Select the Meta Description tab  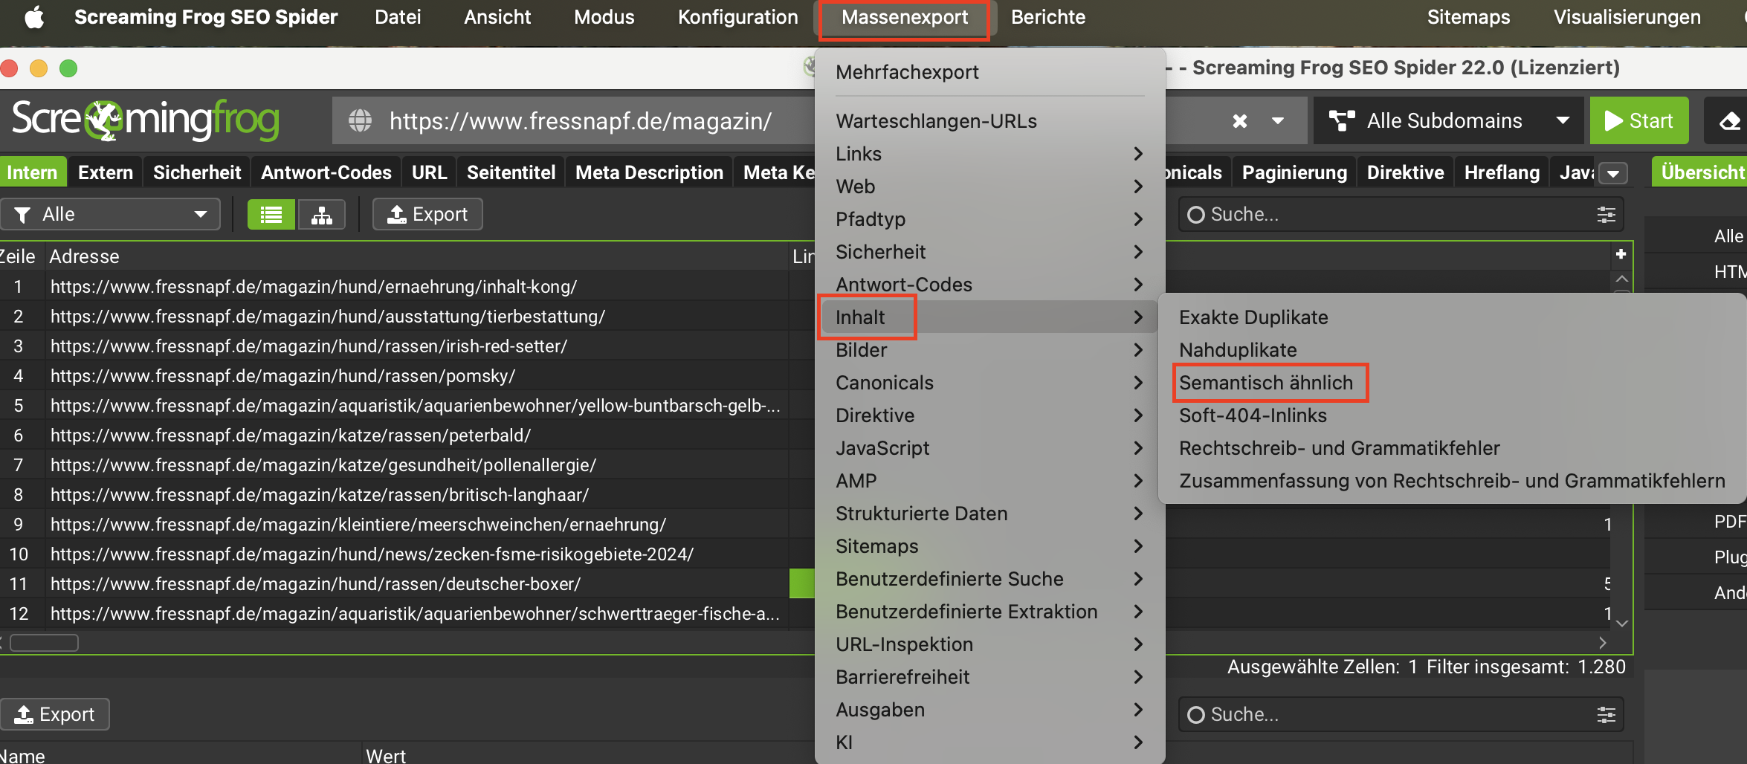pos(649,172)
